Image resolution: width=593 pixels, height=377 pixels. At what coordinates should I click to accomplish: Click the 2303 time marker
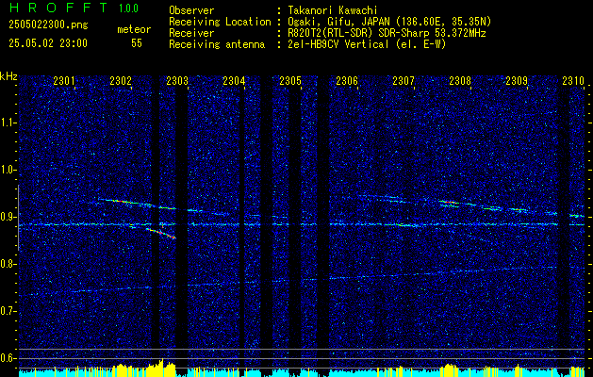177,80
